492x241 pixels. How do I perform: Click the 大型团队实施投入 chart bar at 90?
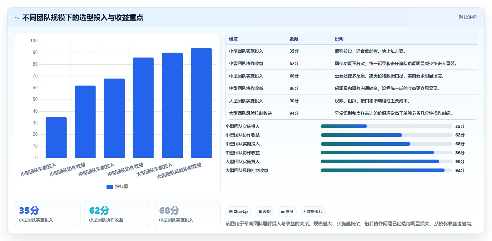pyautogui.click(x=172, y=105)
